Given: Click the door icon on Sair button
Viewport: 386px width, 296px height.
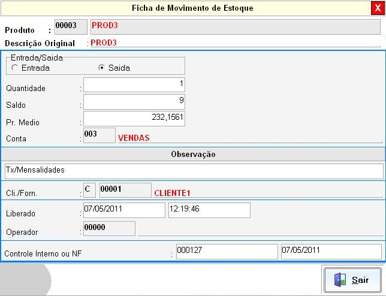Looking at the screenshot, I should coord(340,280).
